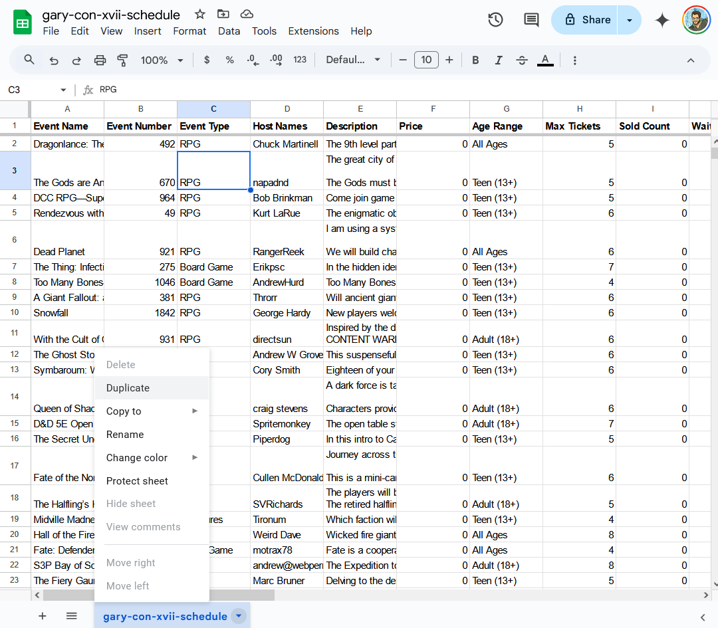Open the font family dropdown
Image resolution: width=718 pixels, height=628 pixels.
(353, 60)
